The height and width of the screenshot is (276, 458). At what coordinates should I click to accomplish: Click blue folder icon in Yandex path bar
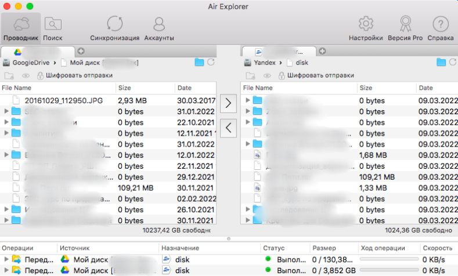coord(441,62)
